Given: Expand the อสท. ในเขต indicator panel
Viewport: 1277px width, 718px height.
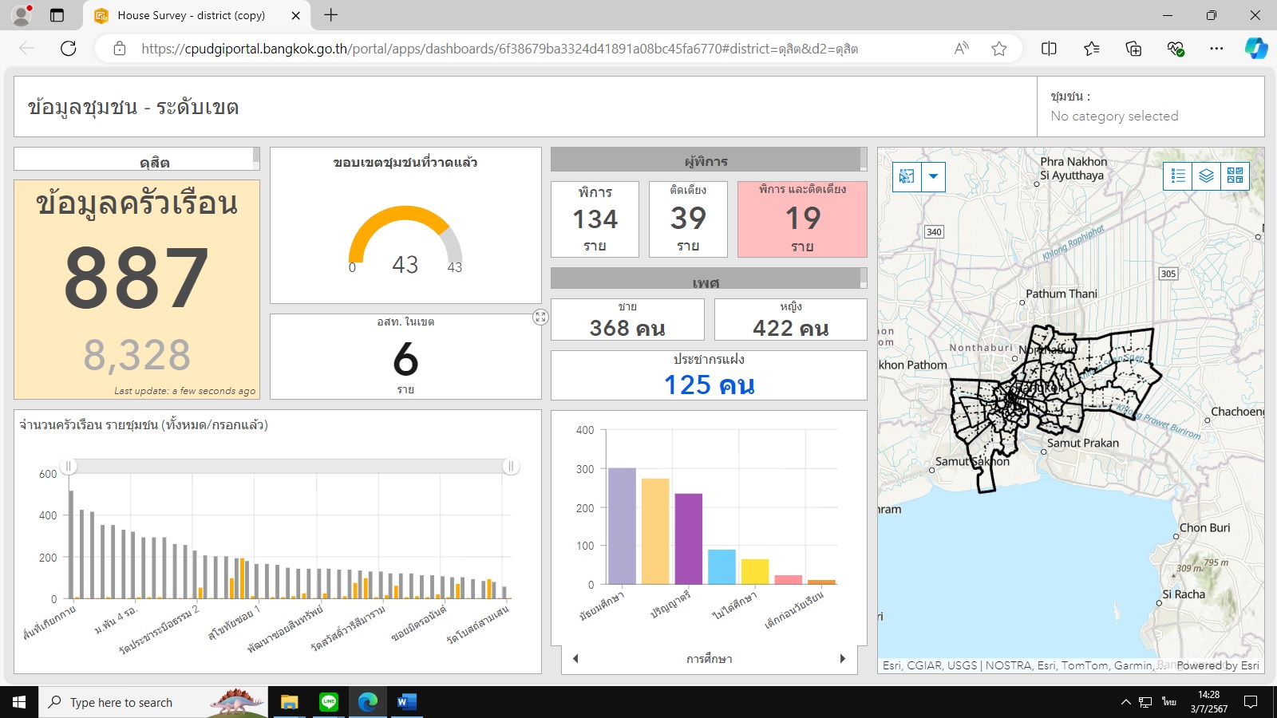Looking at the screenshot, I should pos(540,318).
